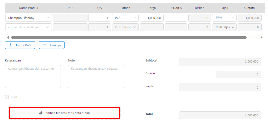This screenshot has height=139, width=269.
Task: Click the Harga field showing 1,000,000
Action: pyautogui.click(x=151, y=18)
